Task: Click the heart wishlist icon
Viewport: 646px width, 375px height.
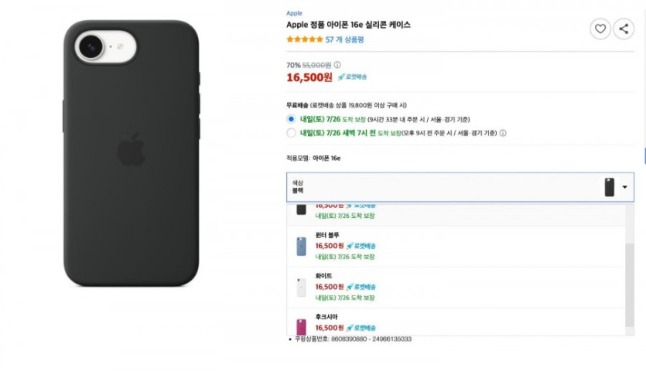Action: click(x=600, y=29)
